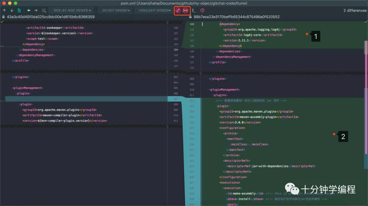Click the make-assembly id line
Viewport: 368px width, 206px height.
245,193
